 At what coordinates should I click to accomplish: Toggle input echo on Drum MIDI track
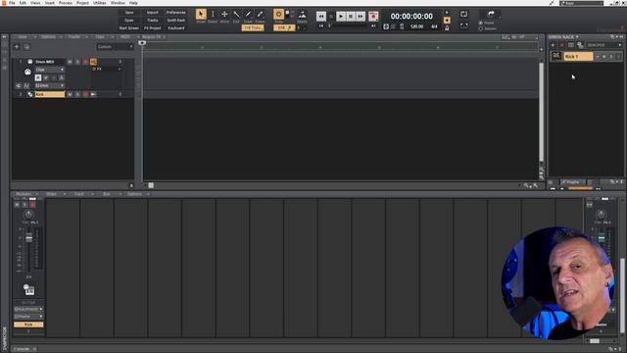click(93, 62)
